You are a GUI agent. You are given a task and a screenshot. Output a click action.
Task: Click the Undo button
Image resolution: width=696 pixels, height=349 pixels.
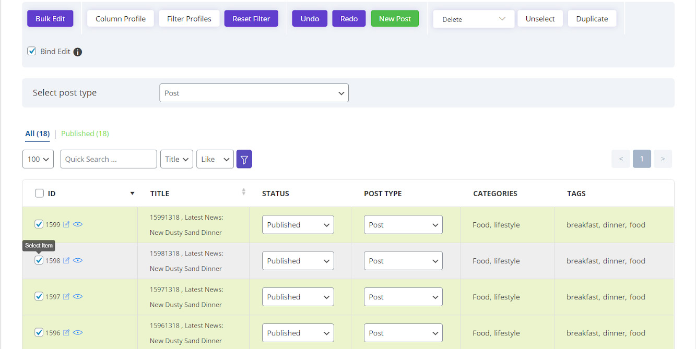pyautogui.click(x=310, y=18)
